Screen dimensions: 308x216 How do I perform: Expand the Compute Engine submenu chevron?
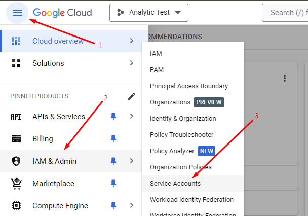pyautogui.click(x=132, y=205)
